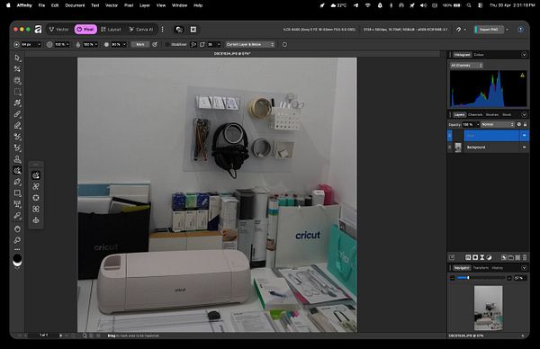Select the Flood Select tool
The width and height of the screenshot is (540, 349).
[x=17, y=103]
